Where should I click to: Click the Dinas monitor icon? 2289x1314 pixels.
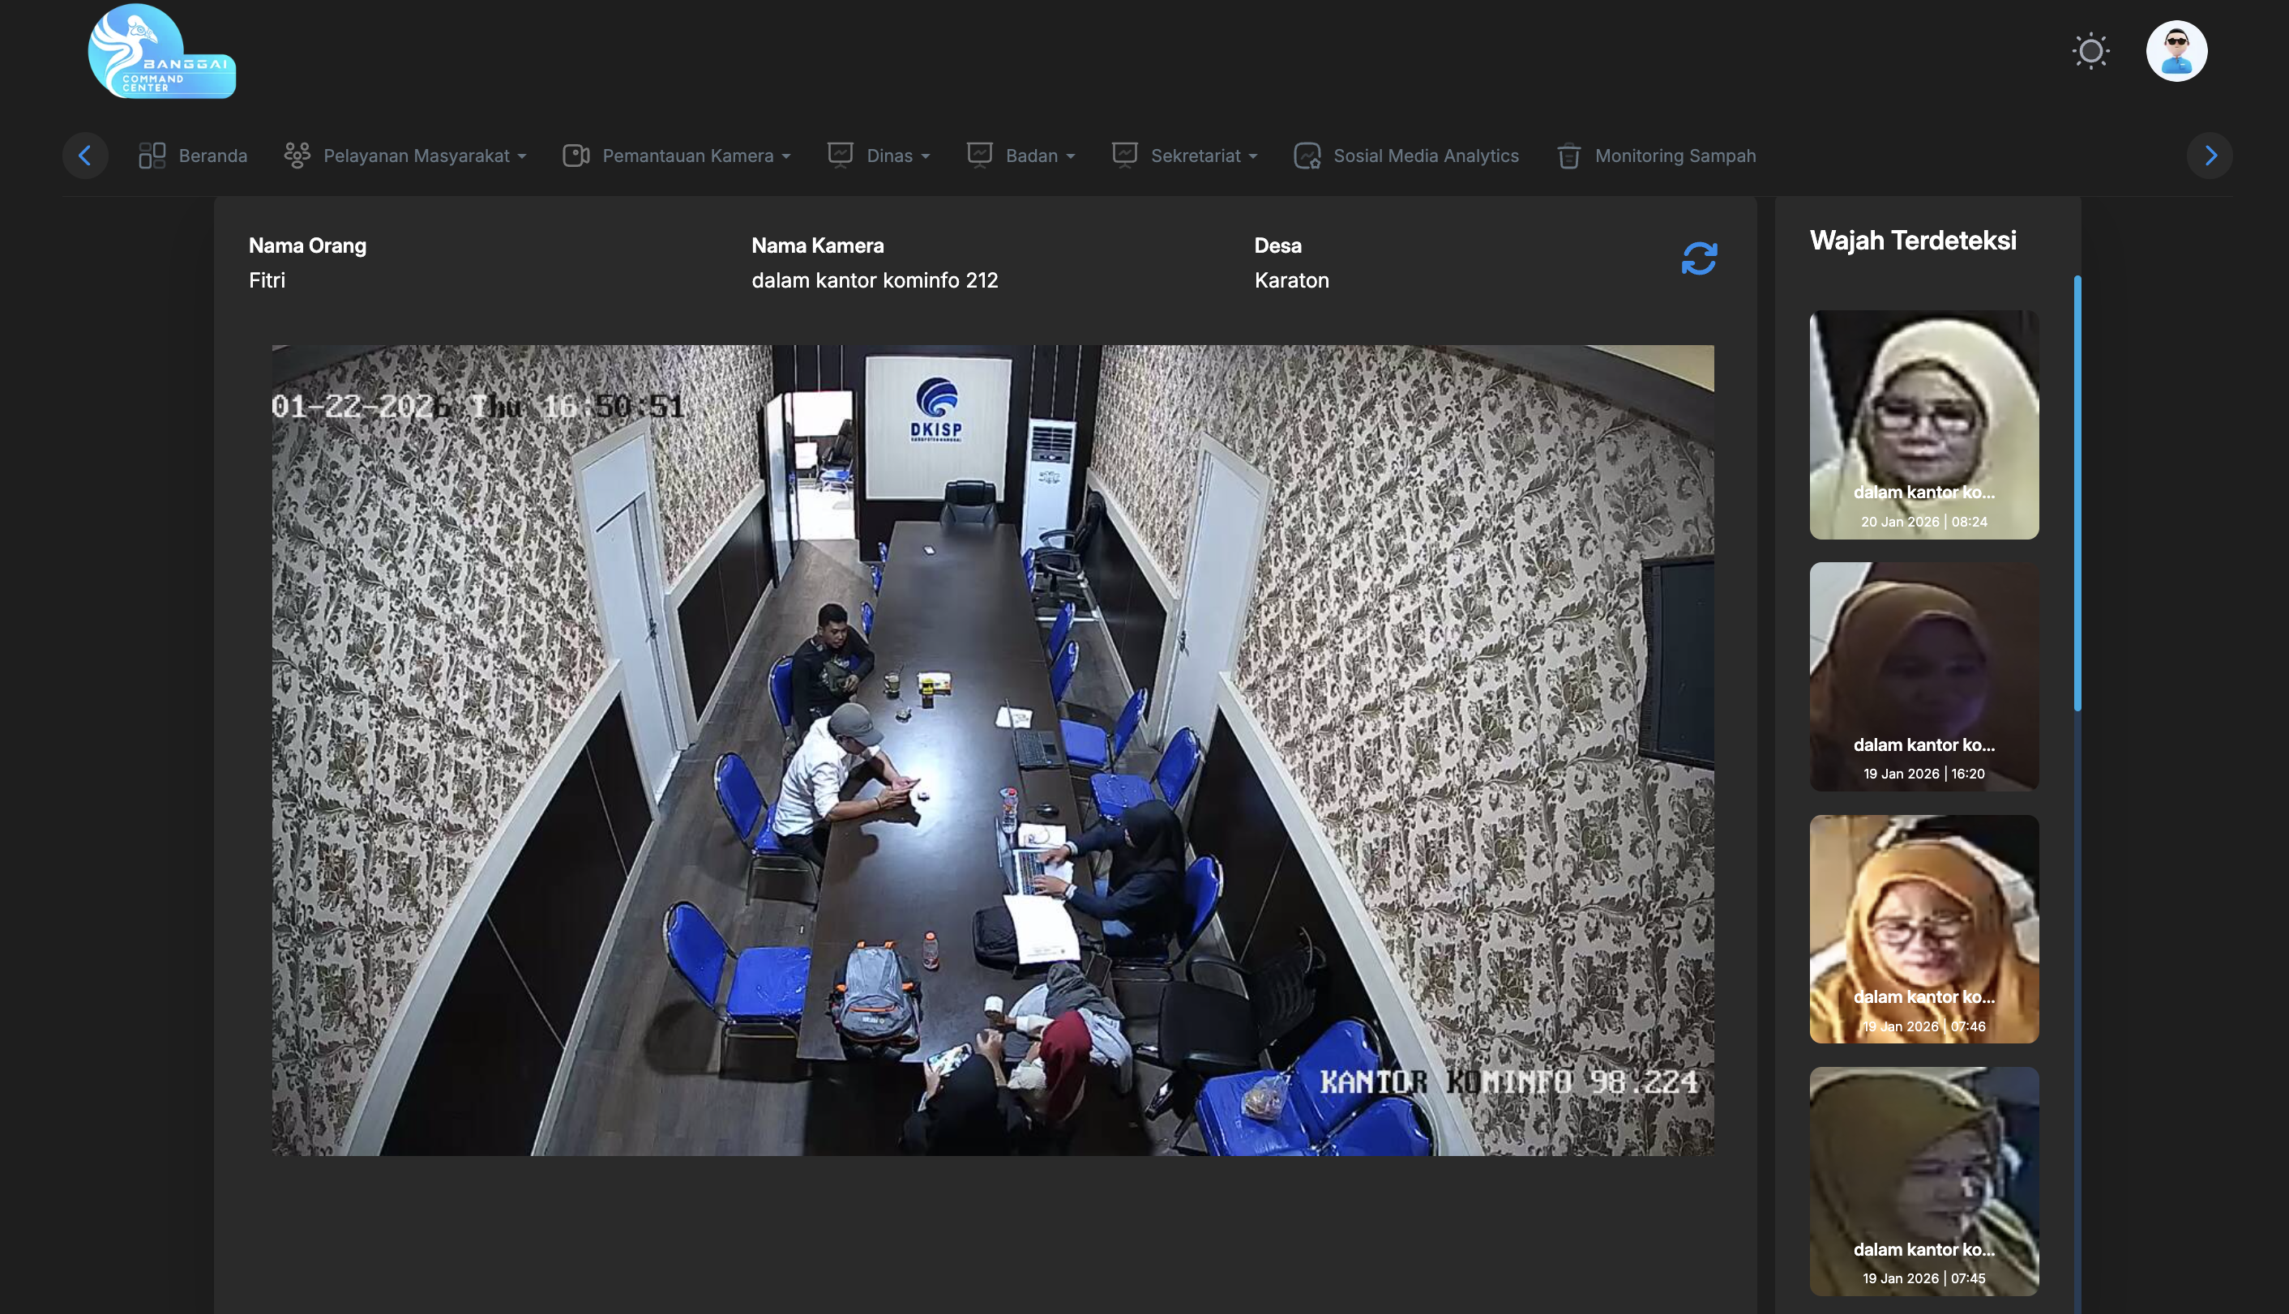tap(841, 154)
